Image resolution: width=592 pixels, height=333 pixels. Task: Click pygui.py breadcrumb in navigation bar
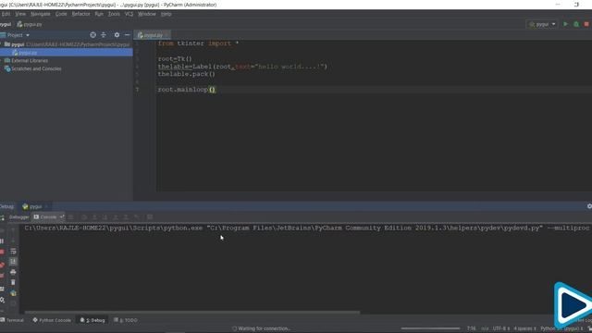tap(30, 24)
